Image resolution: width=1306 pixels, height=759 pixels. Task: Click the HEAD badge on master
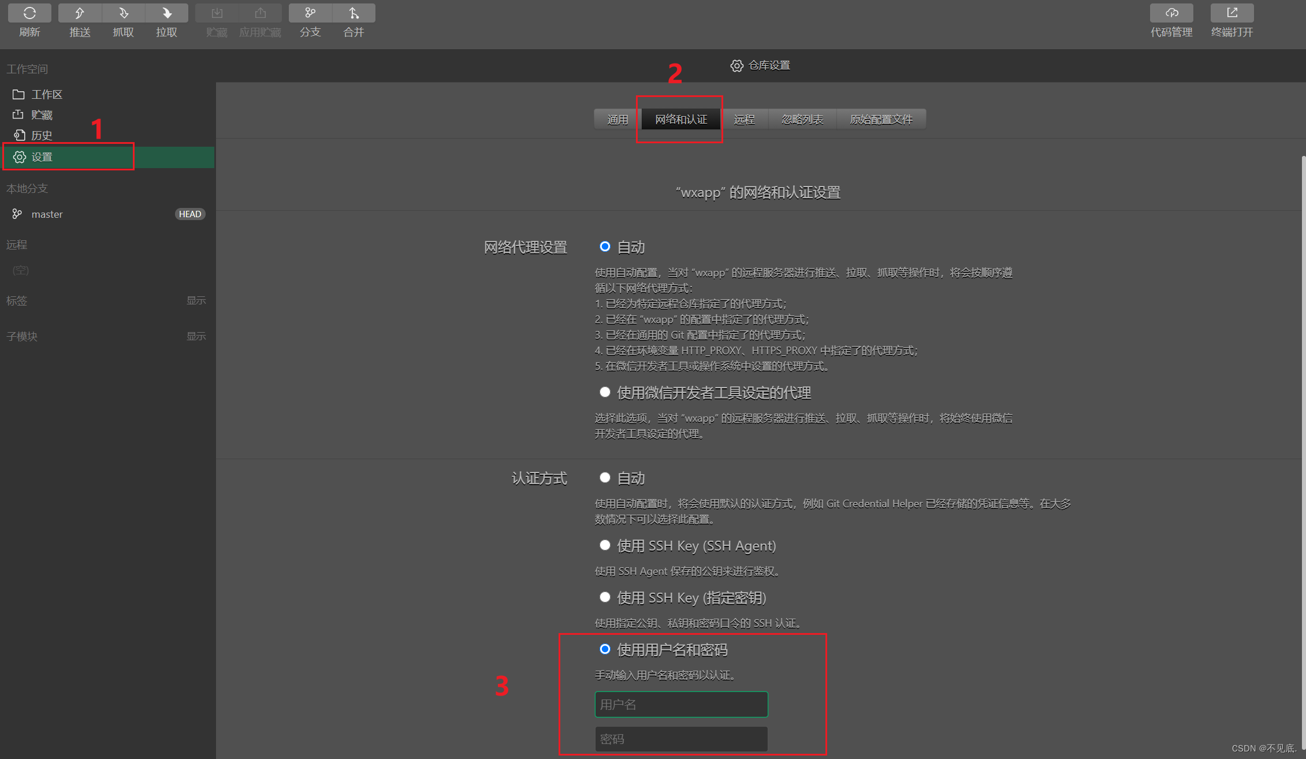(190, 214)
